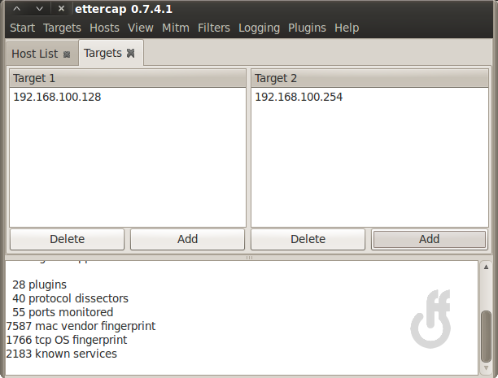Screen dimensions: 498x378
Task: Select 192.168.100.254 in Target 2
Action: pos(369,97)
